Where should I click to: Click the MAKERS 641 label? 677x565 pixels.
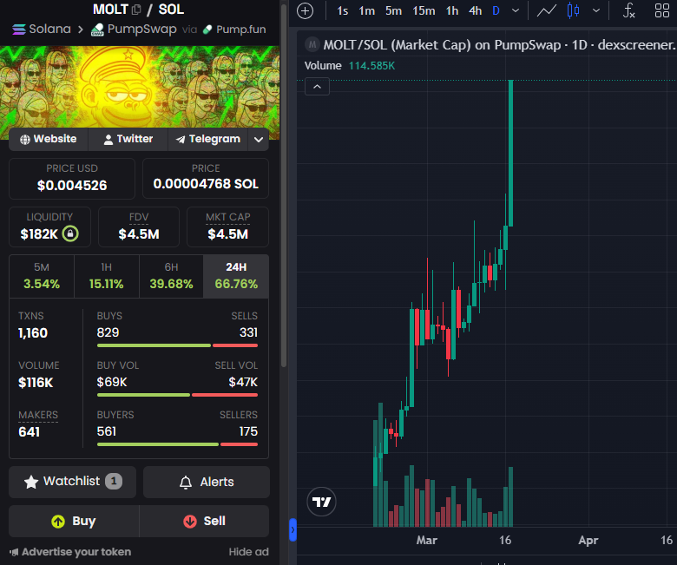click(38, 424)
